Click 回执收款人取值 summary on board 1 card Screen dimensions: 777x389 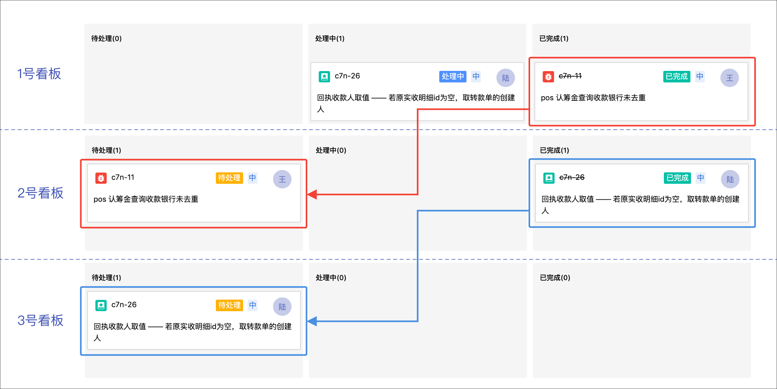tap(416, 103)
